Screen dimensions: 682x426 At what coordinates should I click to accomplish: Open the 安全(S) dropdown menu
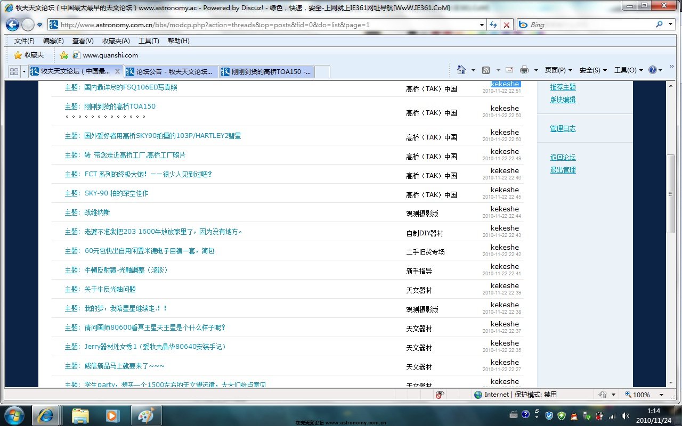pos(593,70)
